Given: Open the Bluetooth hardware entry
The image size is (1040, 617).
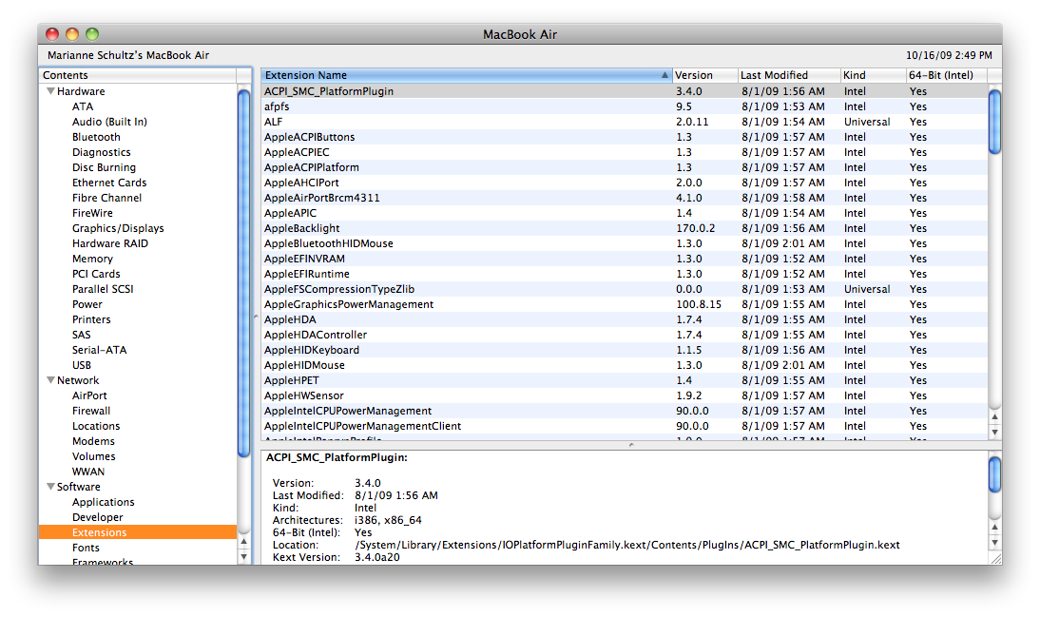Looking at the screenshot, I should tap(96, 137).
